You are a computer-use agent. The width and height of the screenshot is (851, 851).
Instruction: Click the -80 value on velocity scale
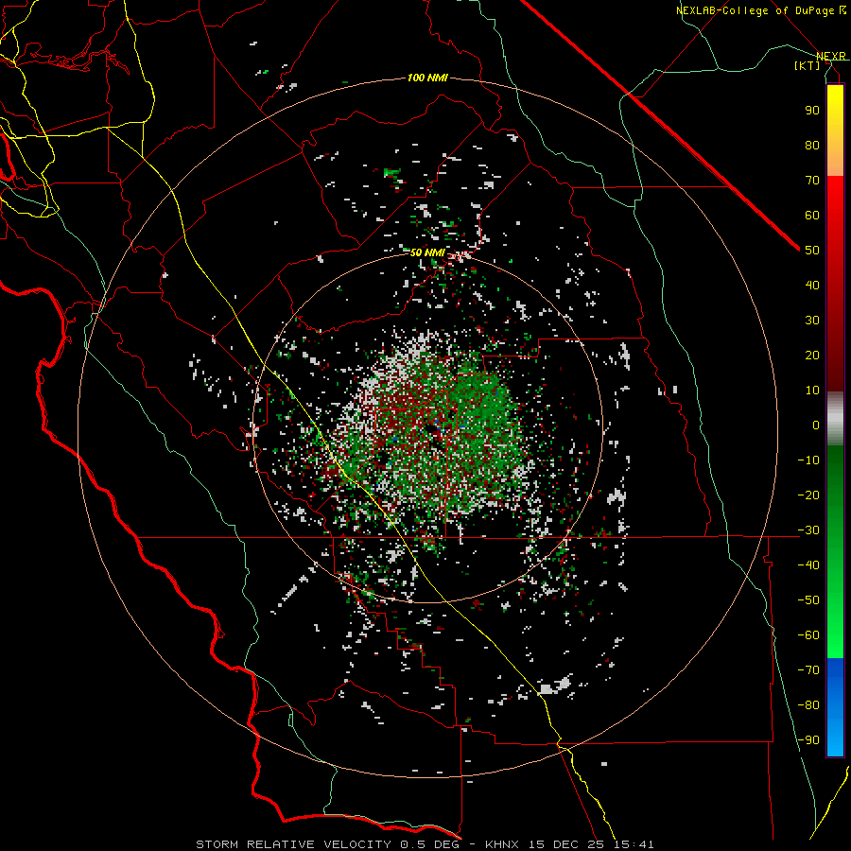pyautogui.click(x=808, y=705)
